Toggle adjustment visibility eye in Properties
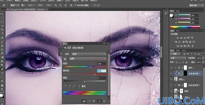Viewport: 205px width, 105px height. click(x=99, y=101)
